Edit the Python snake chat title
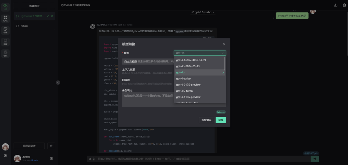This screenshot has width=348, height=165. (48, 16)
